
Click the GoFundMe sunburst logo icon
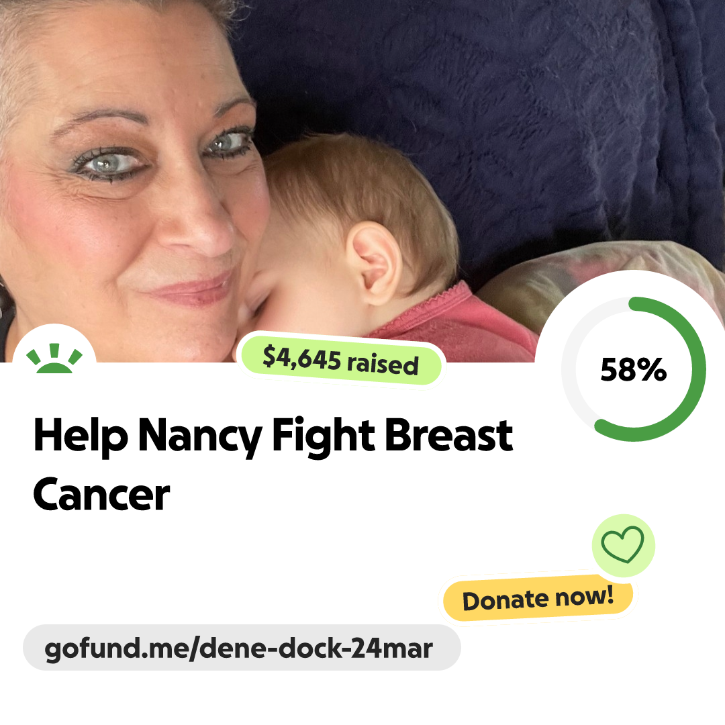[54, 358]
